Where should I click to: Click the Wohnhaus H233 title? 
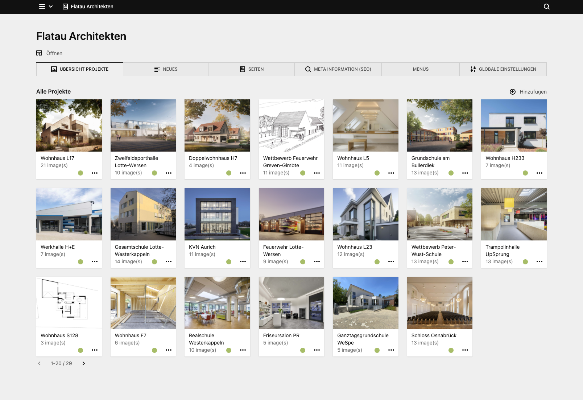click(x=505, y=158)
